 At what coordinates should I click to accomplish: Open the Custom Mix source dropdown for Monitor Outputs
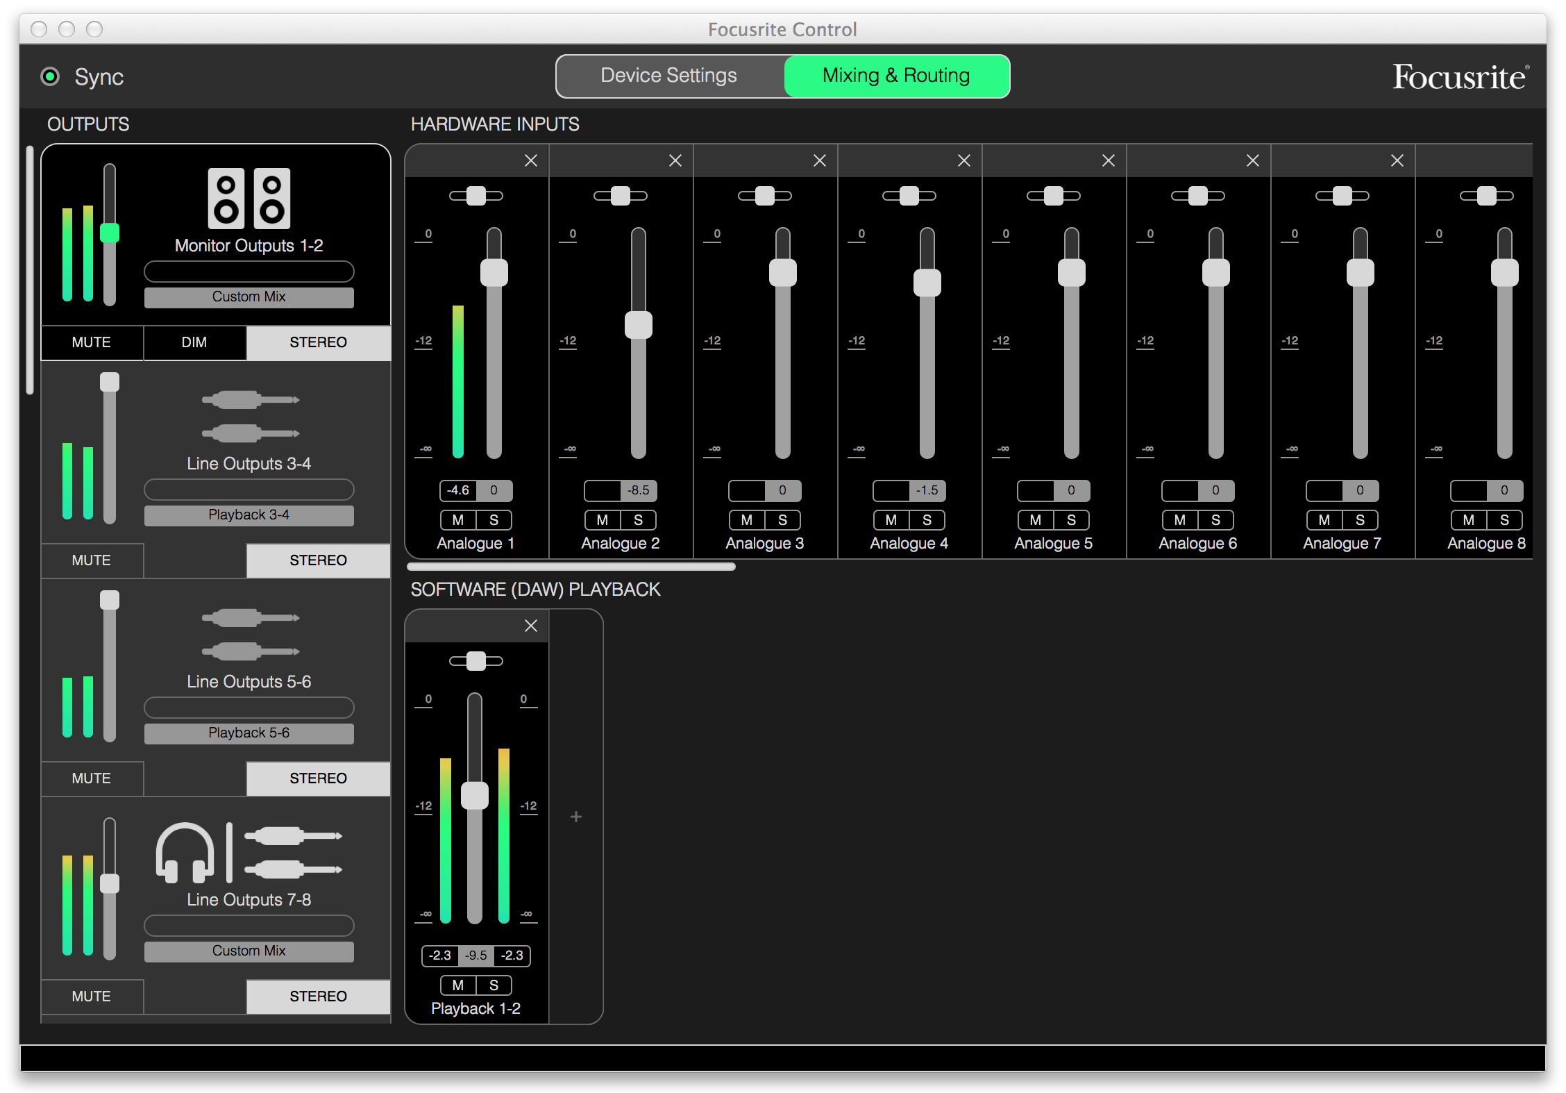click(x=249, y=297)
